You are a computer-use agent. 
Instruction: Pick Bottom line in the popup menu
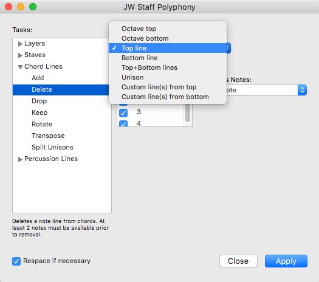(168, 58)
